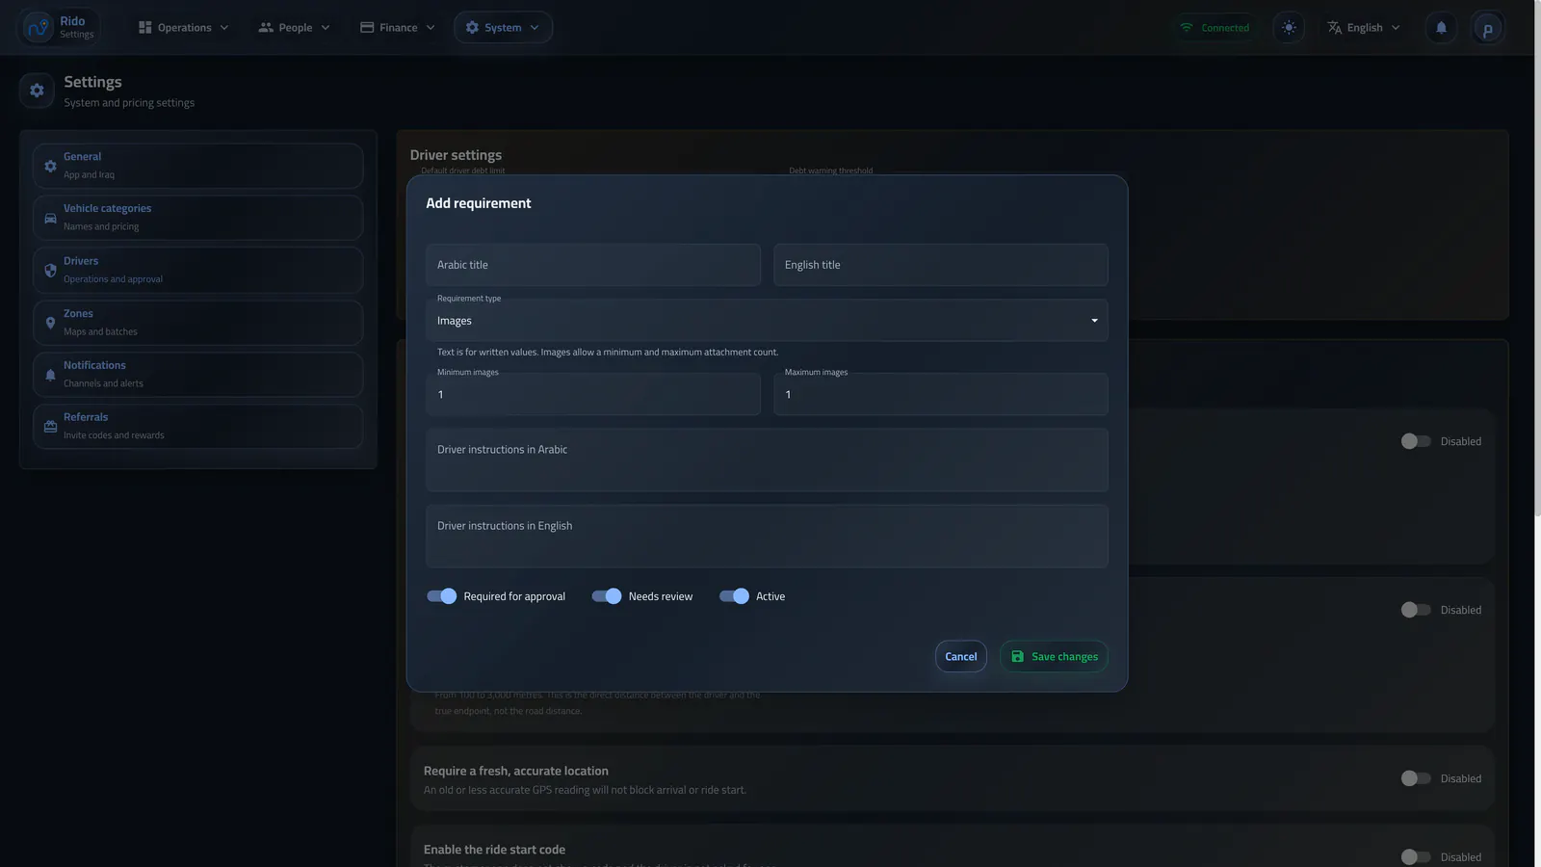Toggle the light/dark theme sun icon
1541x867 pixels.
(x=1289, y=28)
